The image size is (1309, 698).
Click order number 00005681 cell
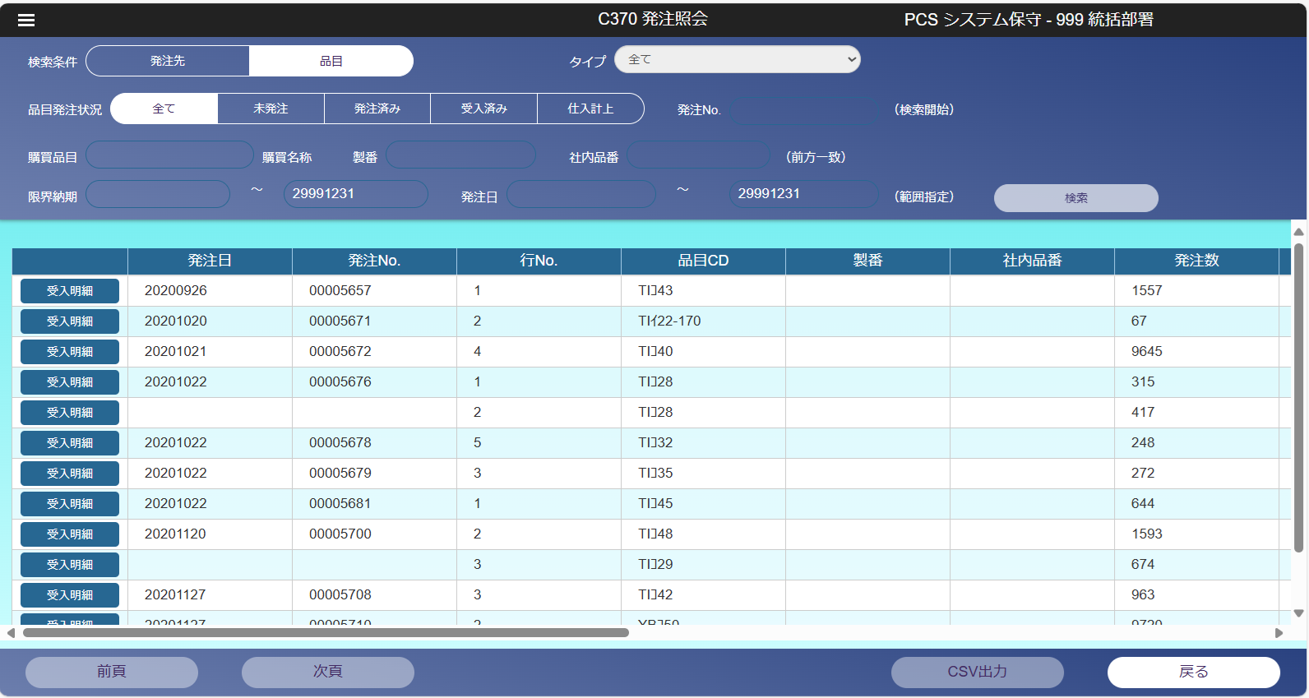tap(374, 504)
